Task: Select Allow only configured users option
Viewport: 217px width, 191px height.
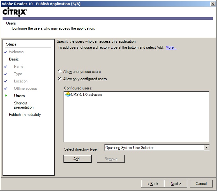Action: point(60,79)
